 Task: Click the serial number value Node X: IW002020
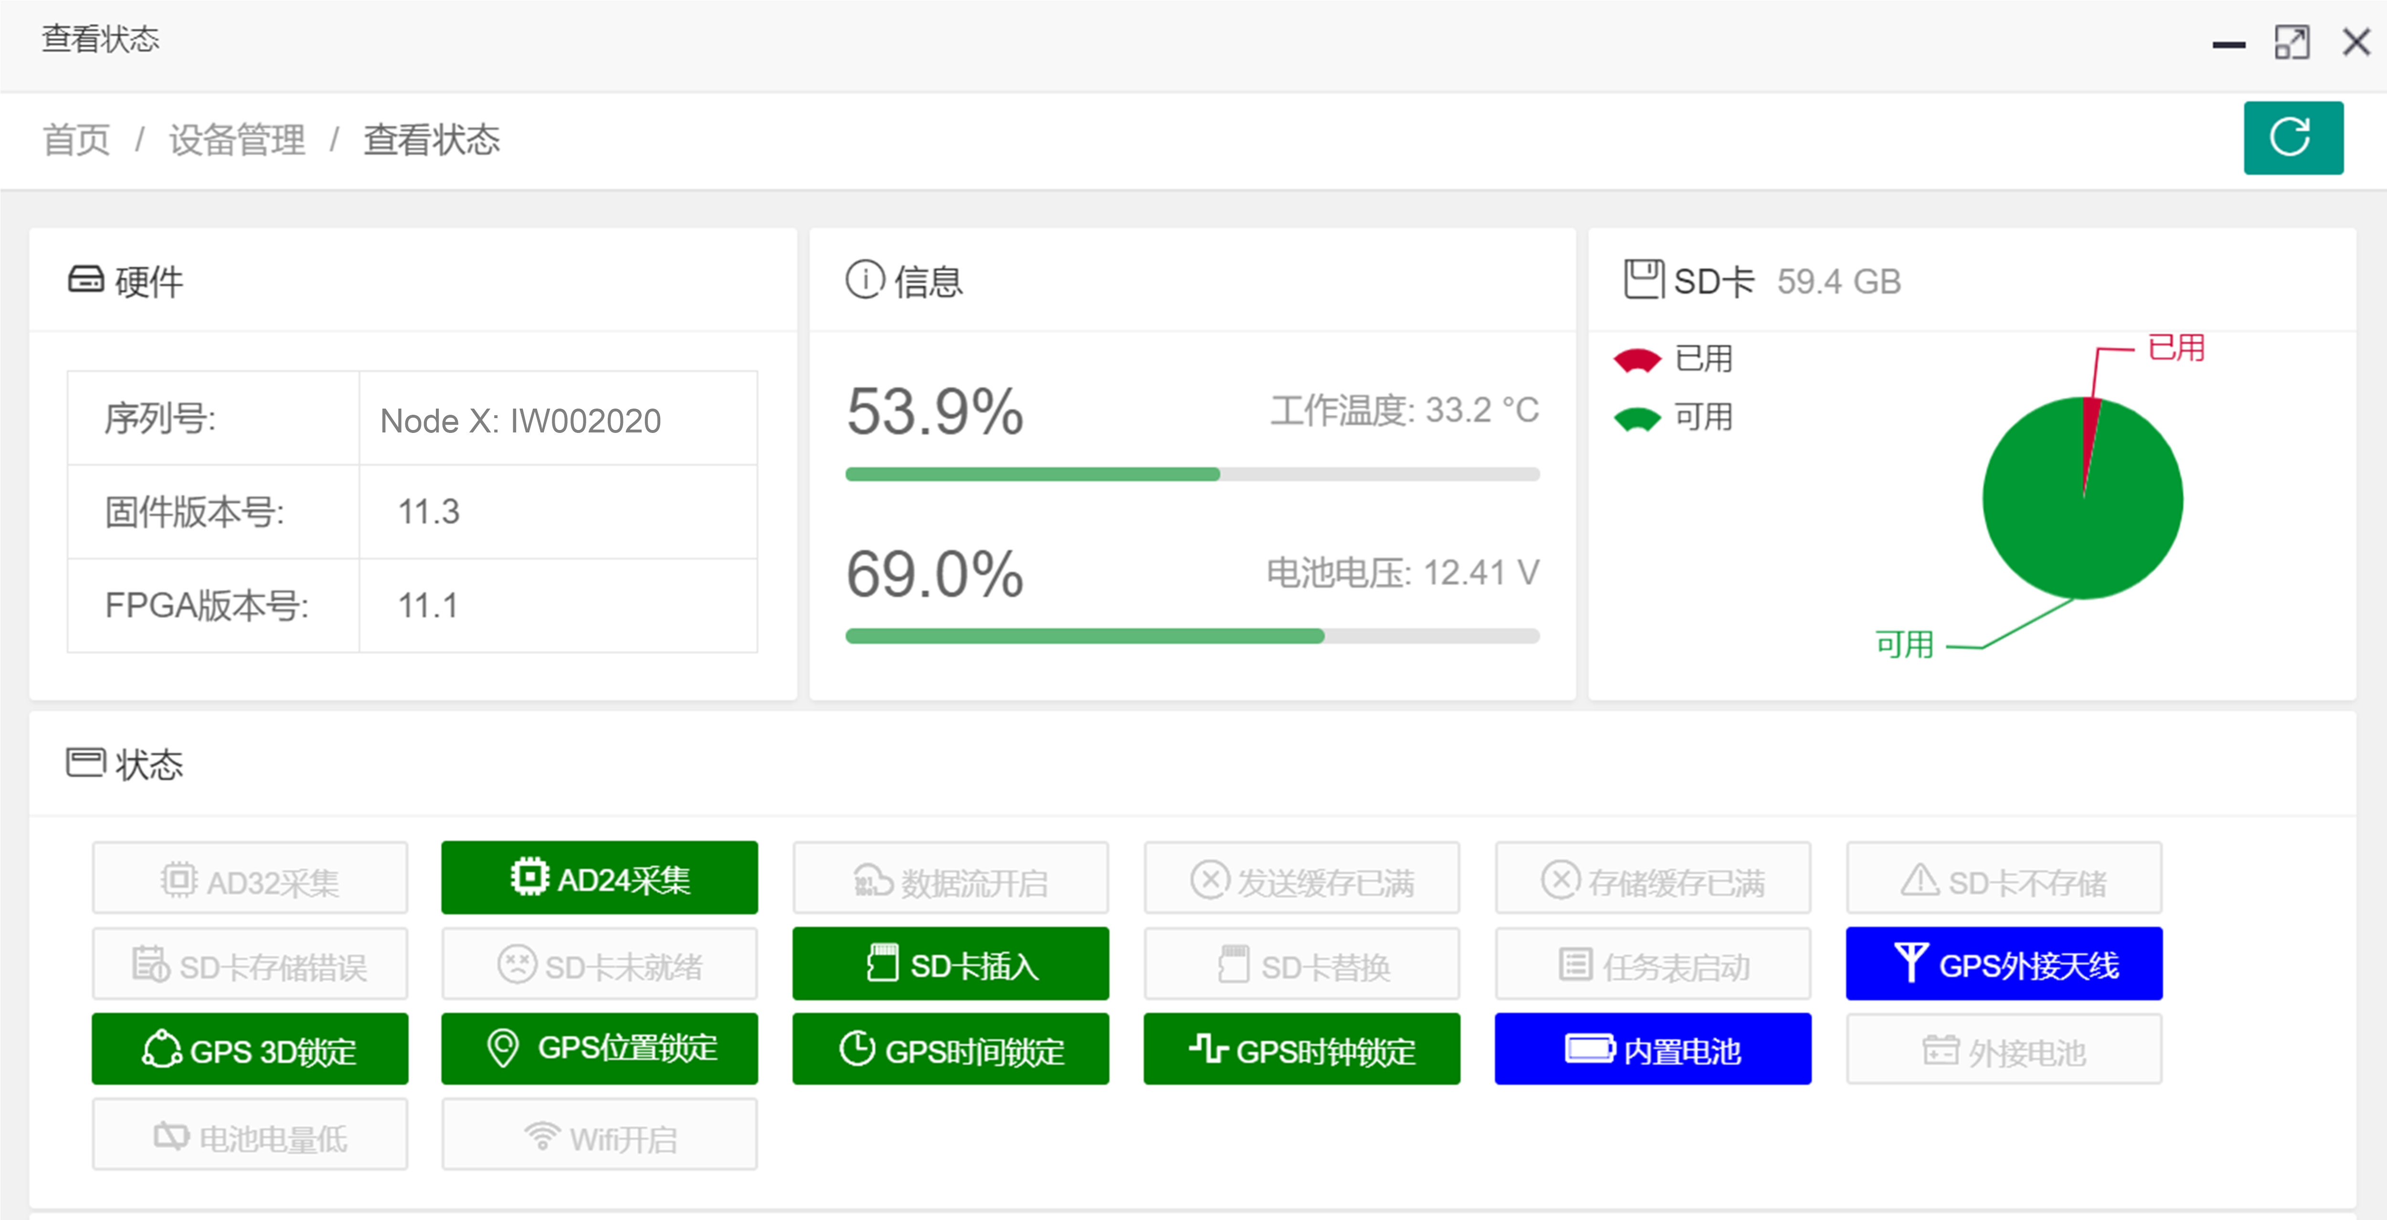[521, 421]
